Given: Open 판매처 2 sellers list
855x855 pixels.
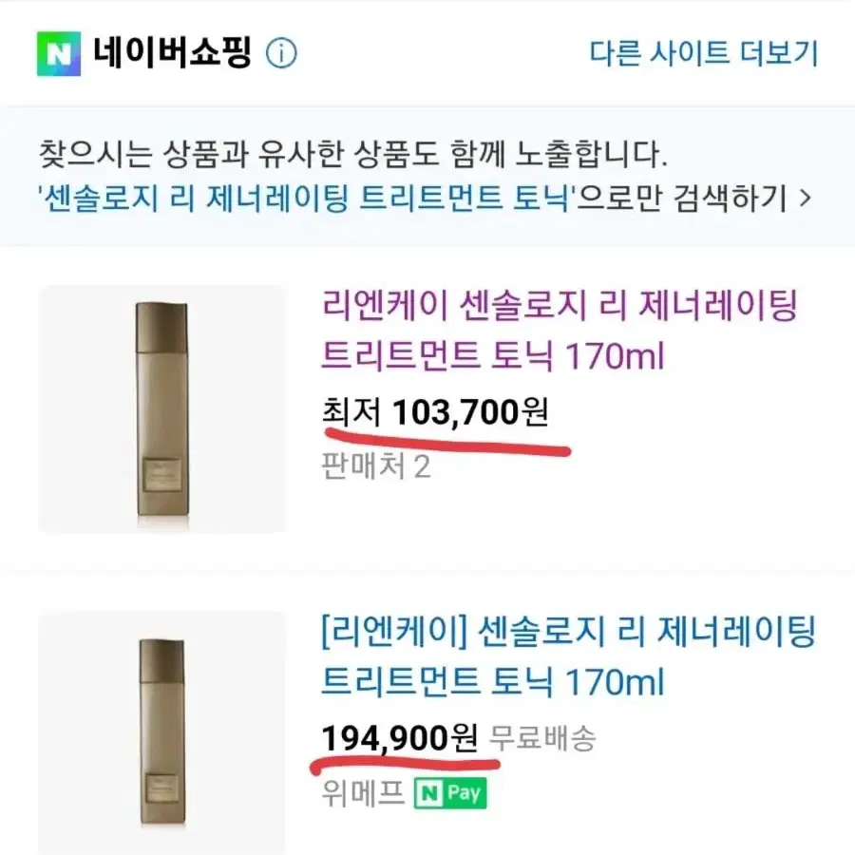Looking at the screenshot, I should point(376,466).
